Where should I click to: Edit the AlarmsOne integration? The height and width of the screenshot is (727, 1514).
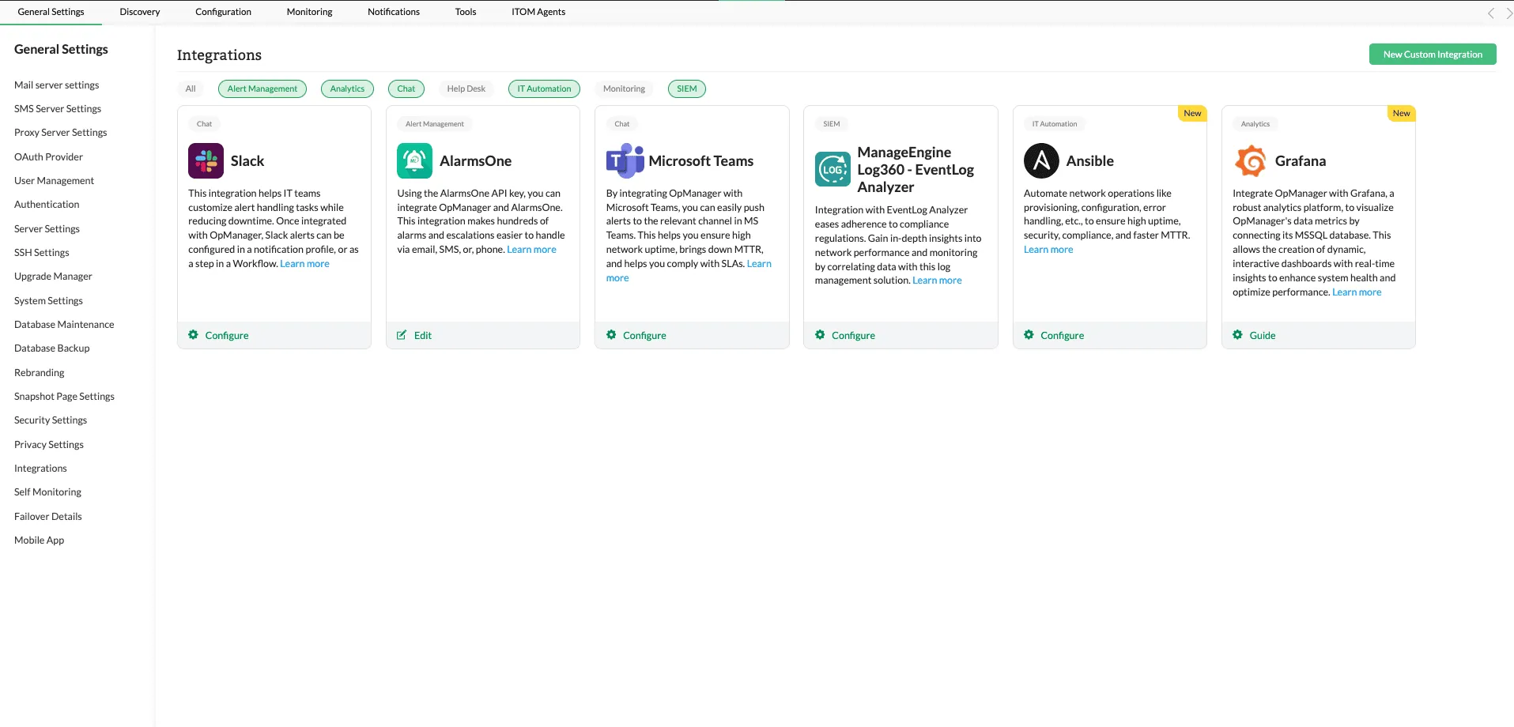pyautogui.click(x=423, y=335)
